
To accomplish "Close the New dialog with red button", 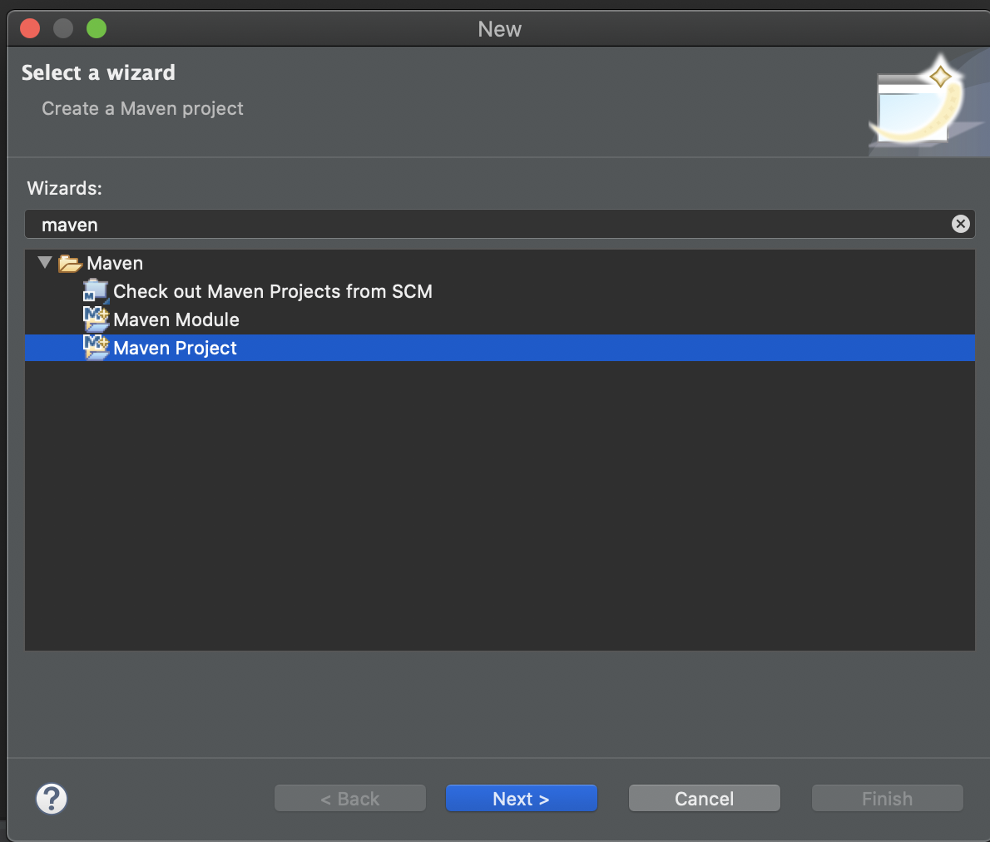I will [x=30, y=28].
